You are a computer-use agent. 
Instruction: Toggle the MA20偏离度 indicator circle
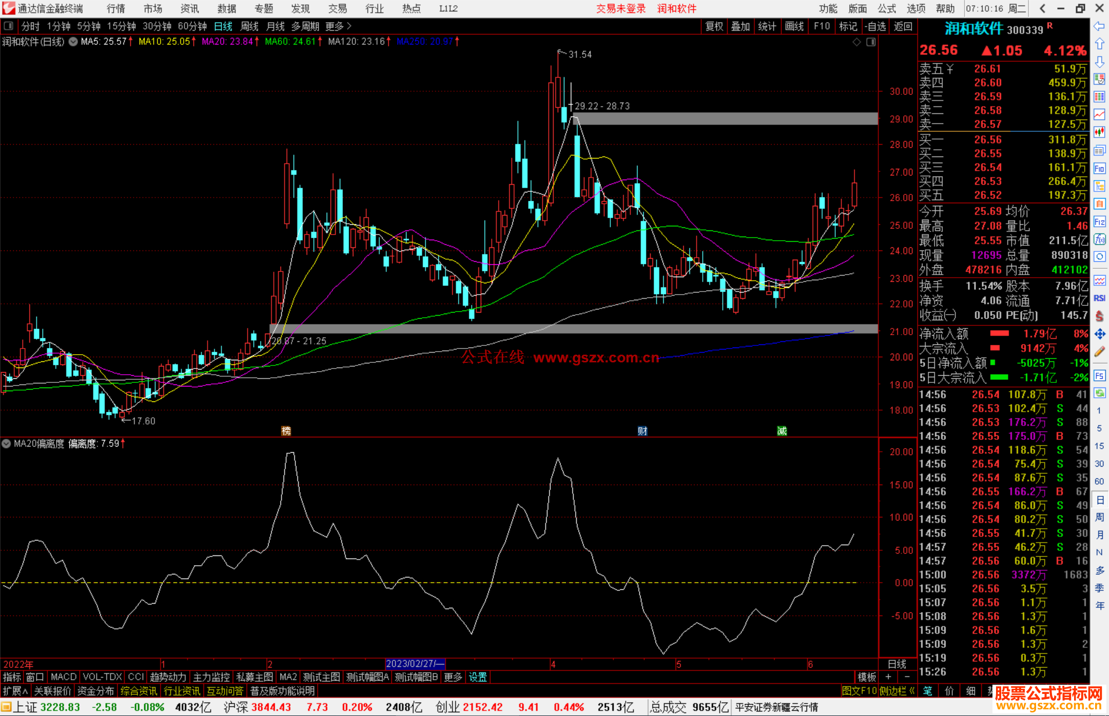7,443
